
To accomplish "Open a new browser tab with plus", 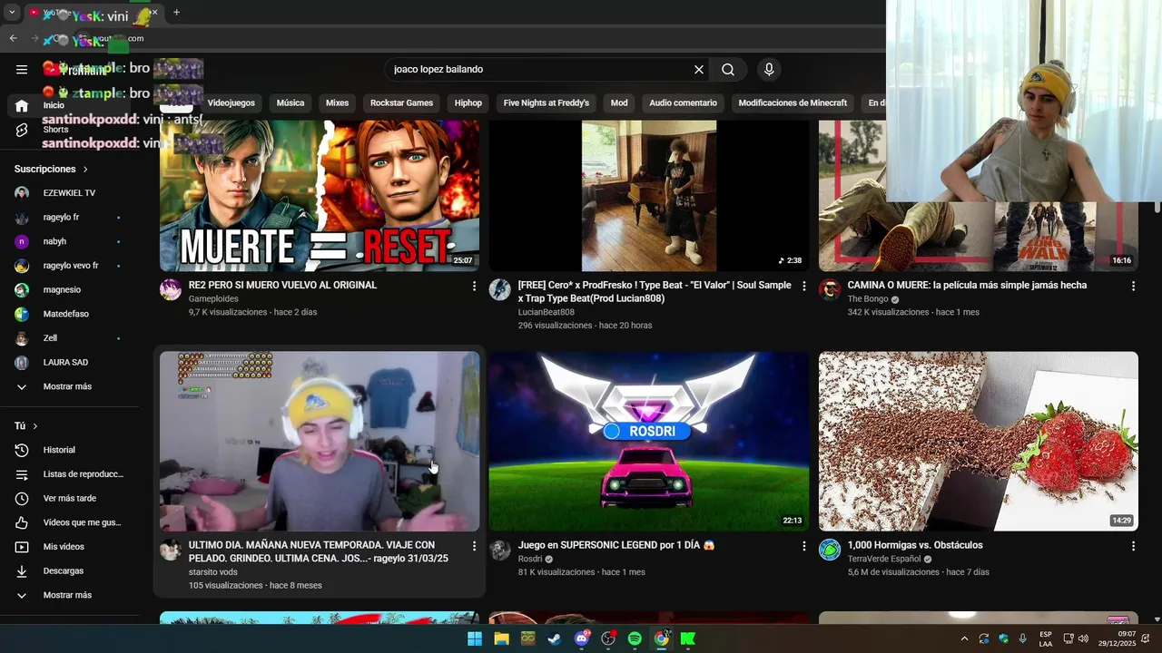I will [x=176, y=13].
